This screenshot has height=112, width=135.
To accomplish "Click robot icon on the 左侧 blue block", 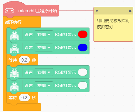I will pyautogui.click(x=15, y=48).
